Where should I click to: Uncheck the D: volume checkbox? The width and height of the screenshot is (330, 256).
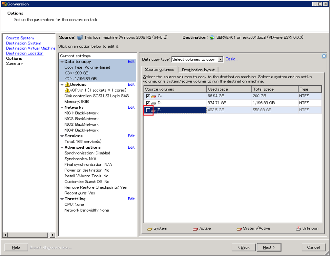148,103
